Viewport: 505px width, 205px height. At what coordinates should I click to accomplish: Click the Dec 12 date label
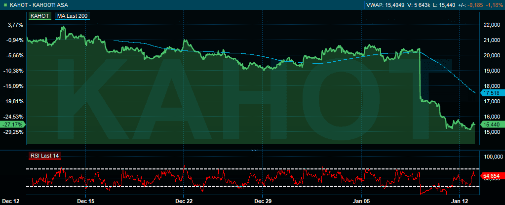(11, 201)
